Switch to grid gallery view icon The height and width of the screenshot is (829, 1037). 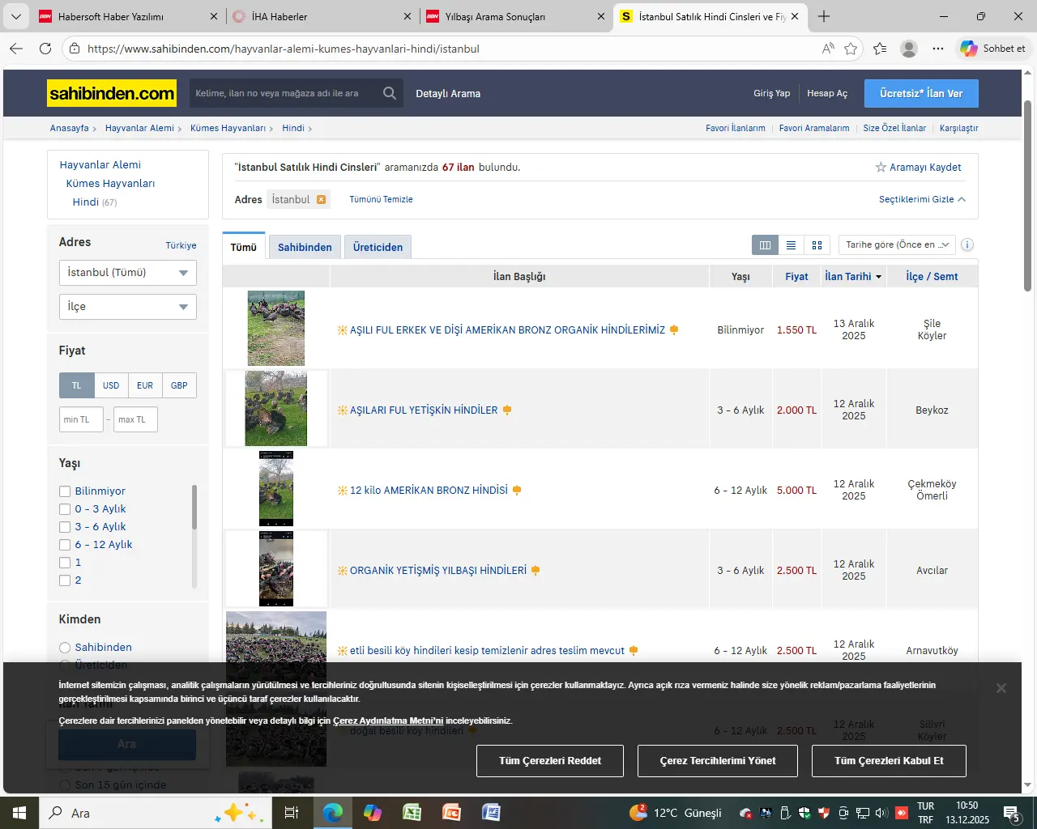[x=817, y=245]
